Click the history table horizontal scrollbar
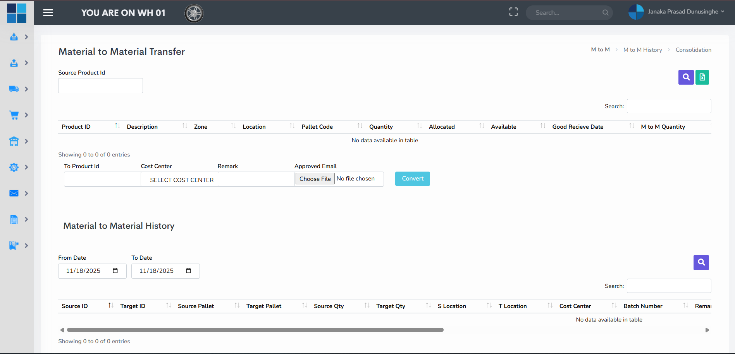 coord(255,330)
